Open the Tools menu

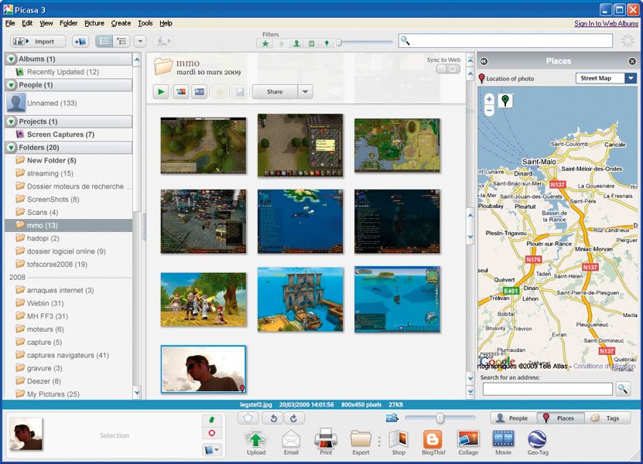point(145,23)
